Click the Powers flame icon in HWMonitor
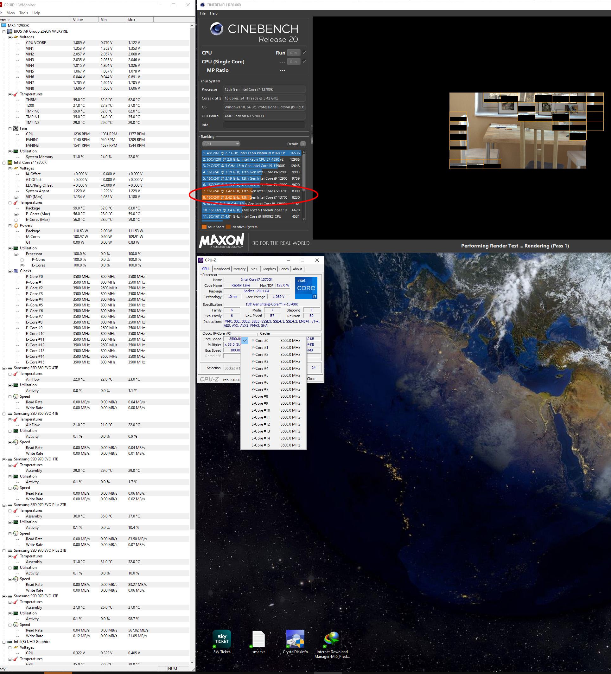 coord(16,225)
